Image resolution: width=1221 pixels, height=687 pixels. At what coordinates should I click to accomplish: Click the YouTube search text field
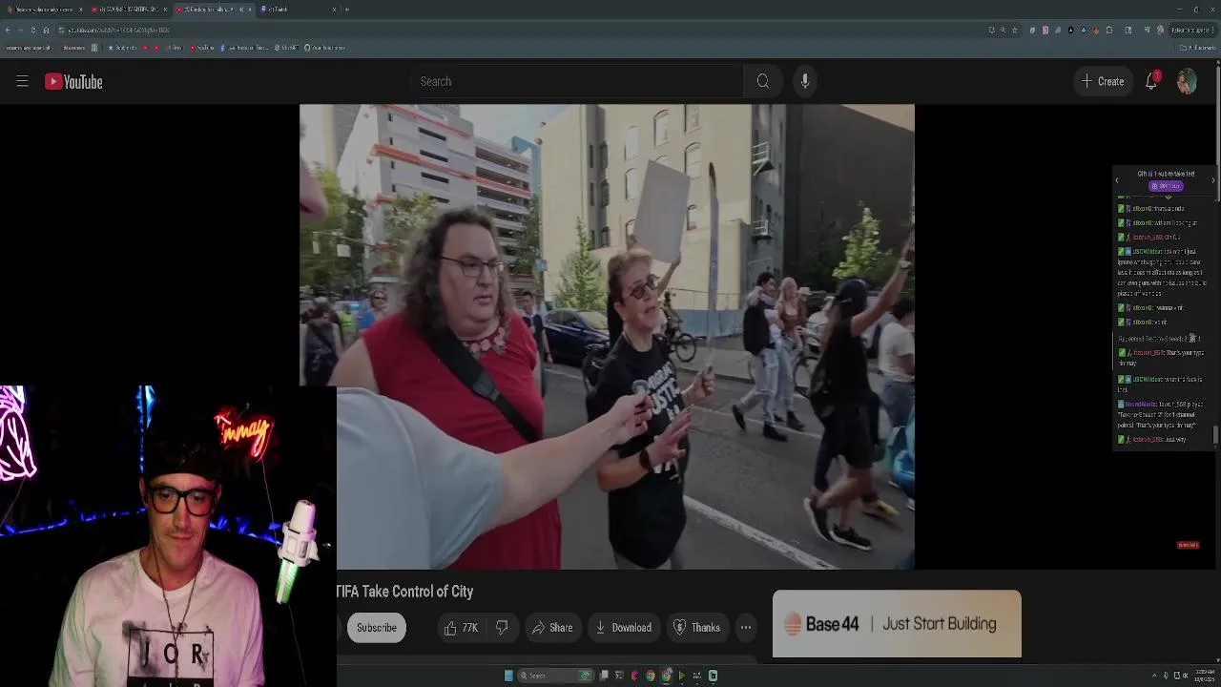[577, 81]
